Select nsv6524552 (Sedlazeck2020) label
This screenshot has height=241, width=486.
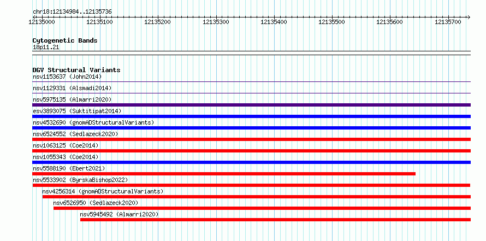75,134
